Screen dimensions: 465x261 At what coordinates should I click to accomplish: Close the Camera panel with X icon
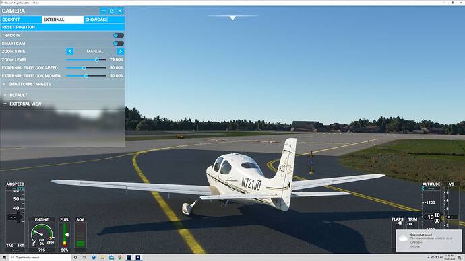(120, 11)
